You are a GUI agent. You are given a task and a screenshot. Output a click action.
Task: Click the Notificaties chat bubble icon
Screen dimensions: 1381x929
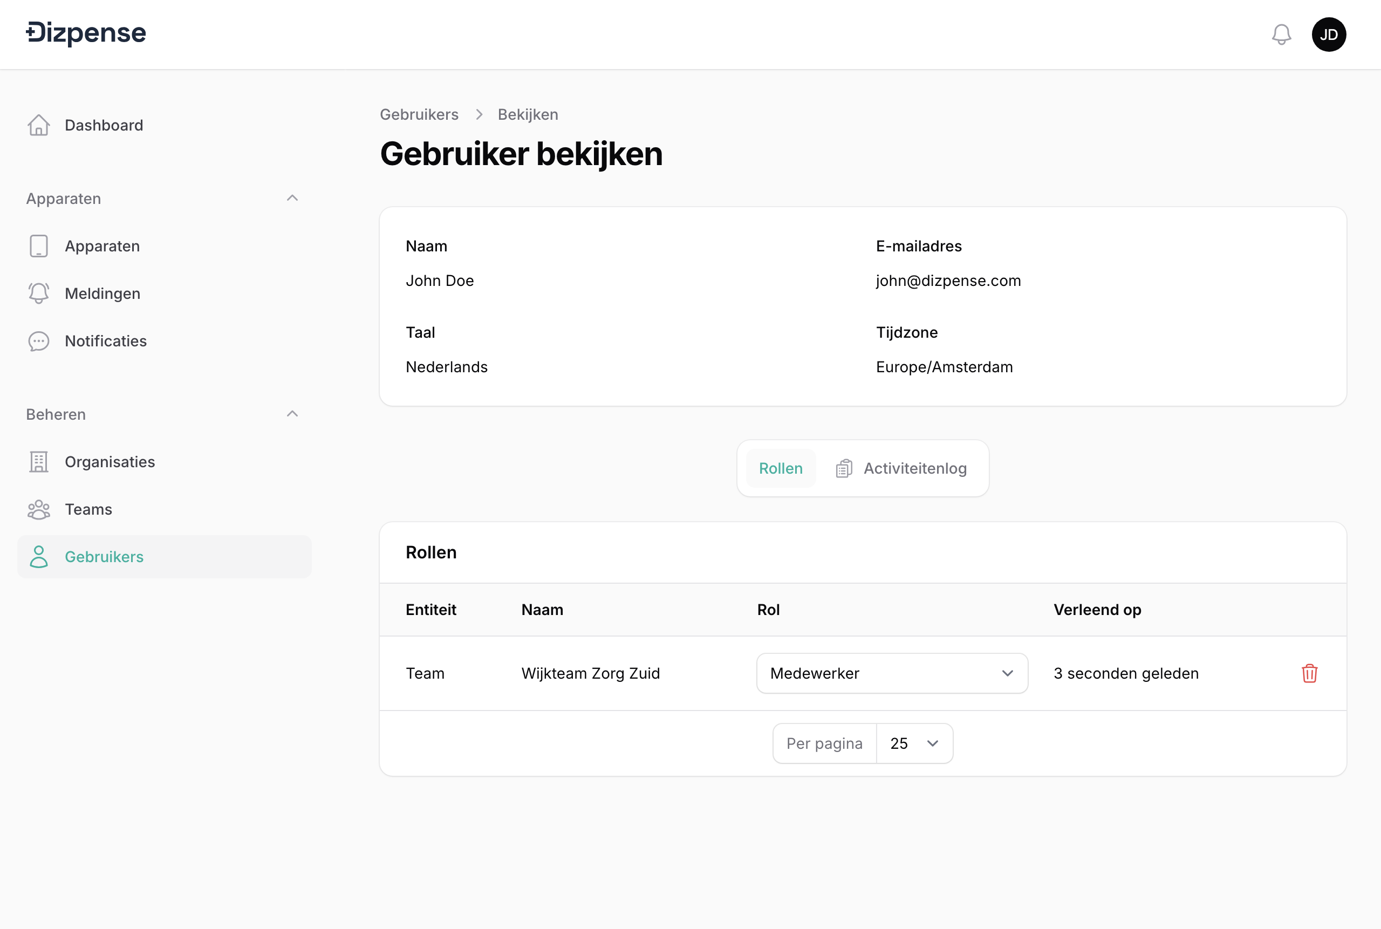click(39, 341)
